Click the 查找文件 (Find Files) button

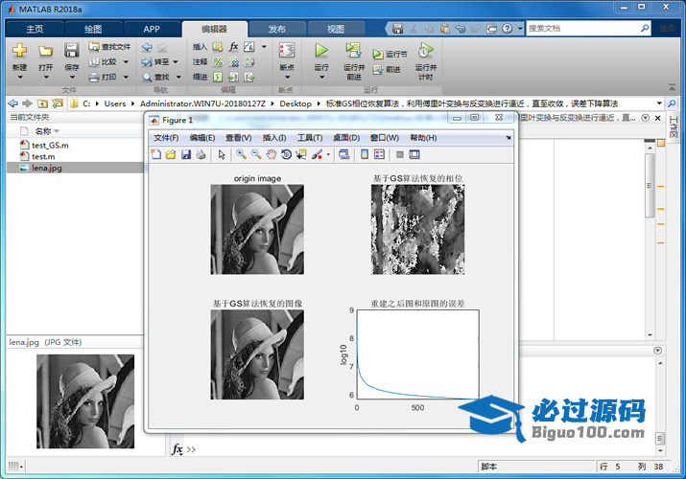click(x=108, y=46)
